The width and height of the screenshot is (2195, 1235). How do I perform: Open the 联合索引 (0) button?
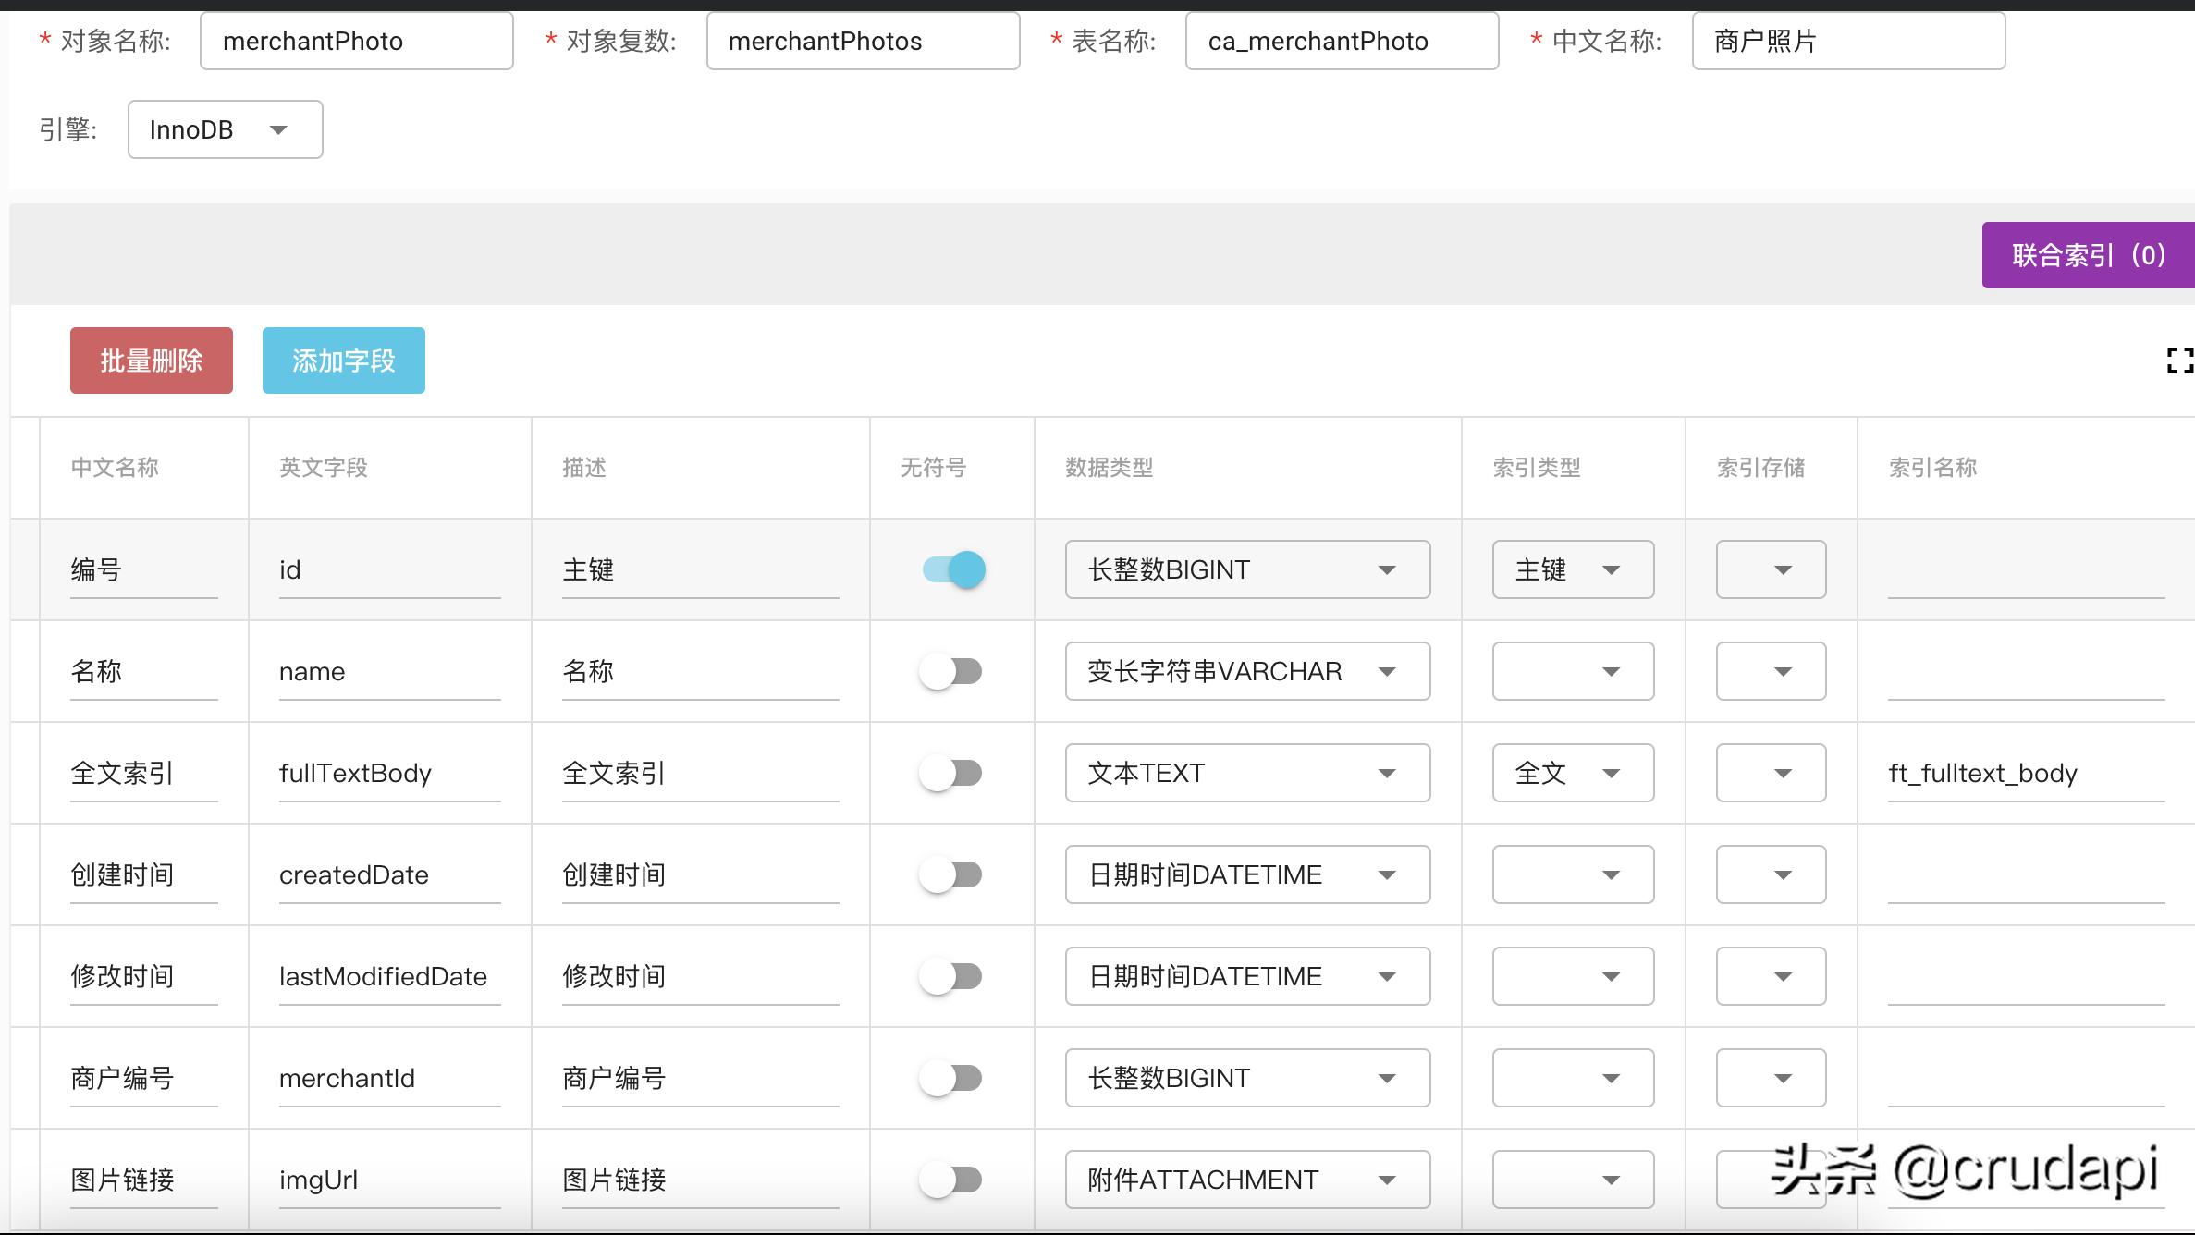[x=2088, y=255]
